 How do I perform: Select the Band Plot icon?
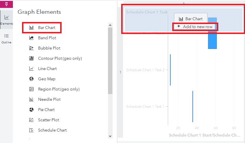point(31,38)
